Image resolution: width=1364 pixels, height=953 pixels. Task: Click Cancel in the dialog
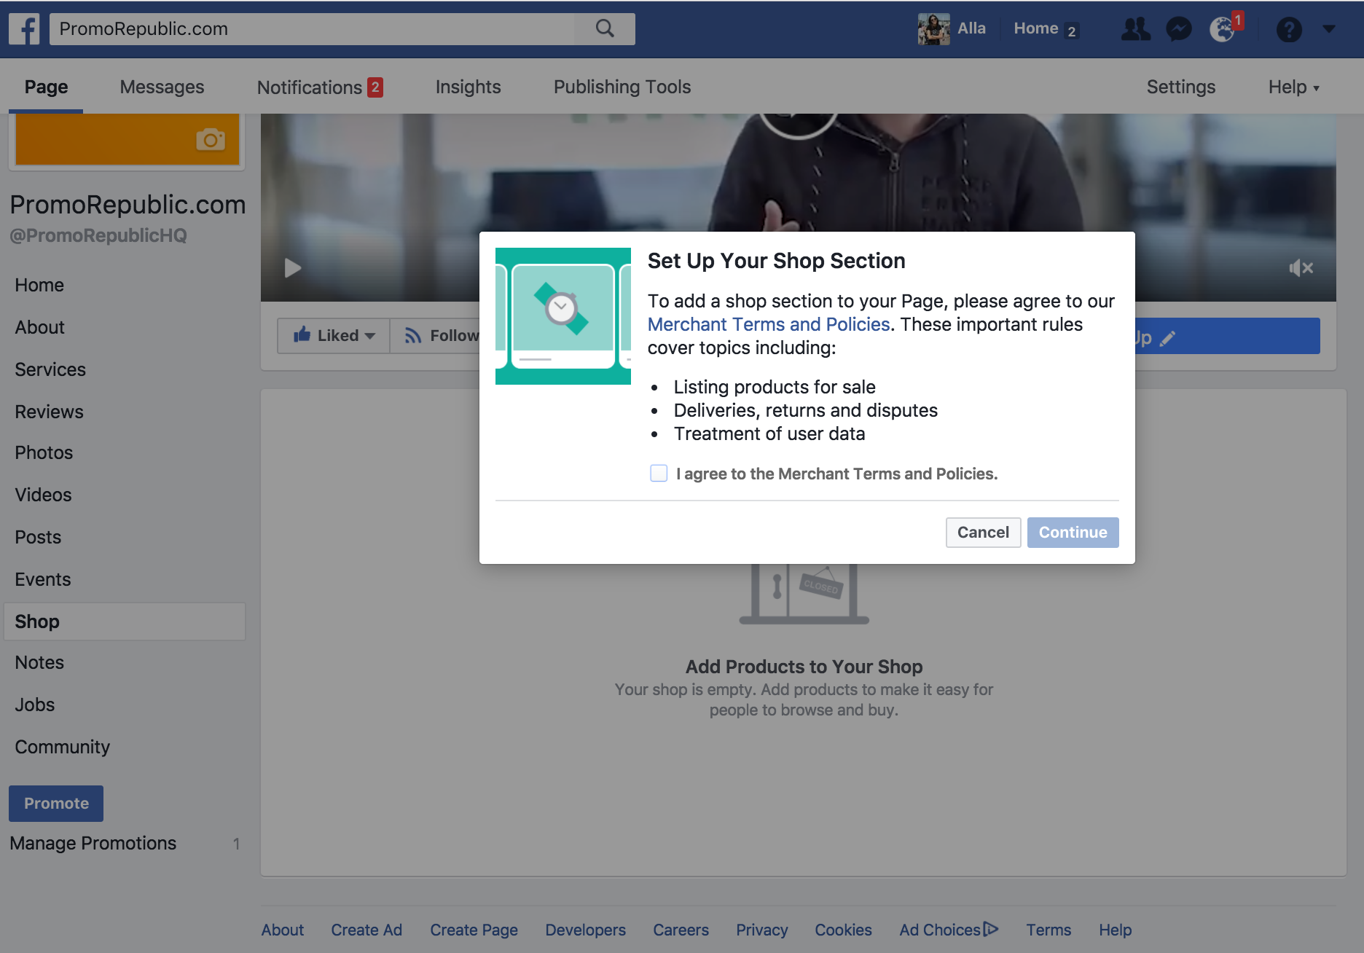click(x=983, y=533)
